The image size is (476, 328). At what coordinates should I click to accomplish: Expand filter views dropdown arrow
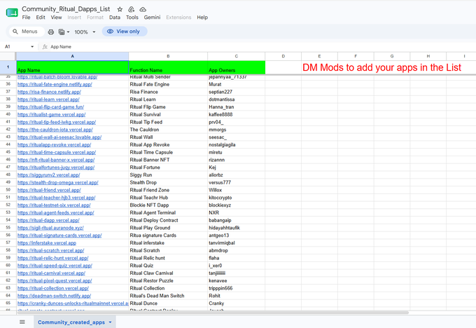(68, 32)
